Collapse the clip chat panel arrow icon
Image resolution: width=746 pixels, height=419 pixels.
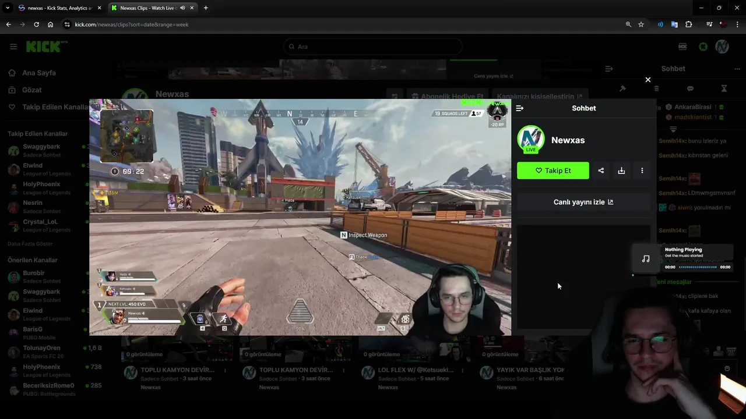click(520, 108)
